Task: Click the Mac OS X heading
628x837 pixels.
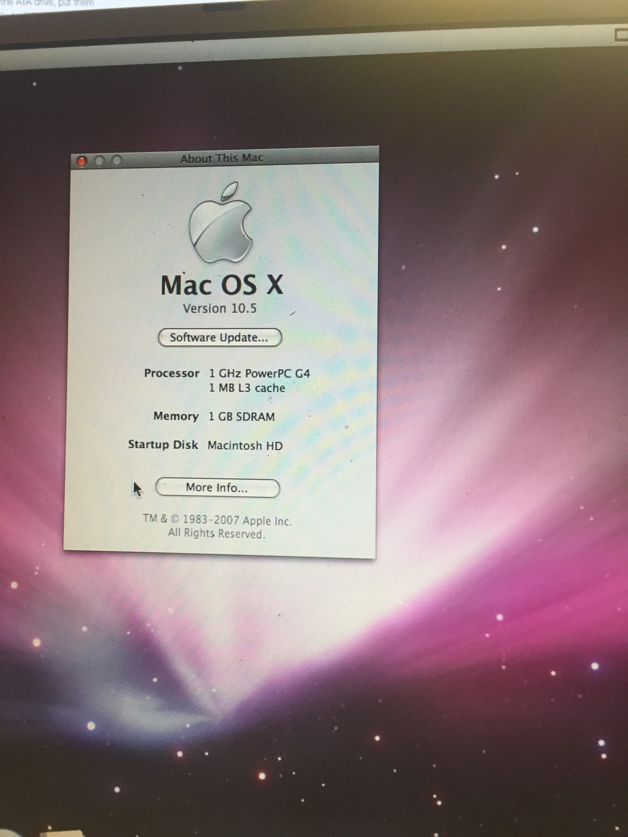Action: [222, 285]
